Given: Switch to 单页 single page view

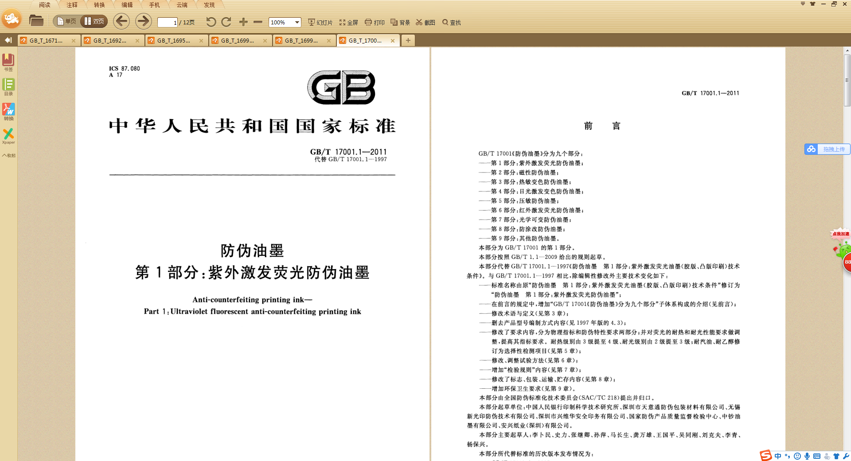Looking at the screenshot, I should tap(66, 21).
